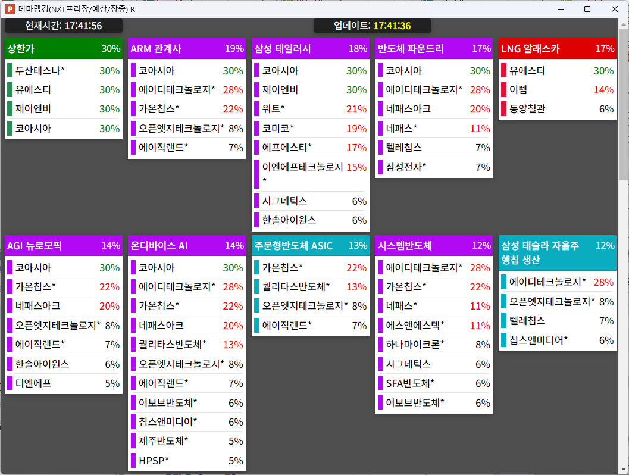Pick 한솔아이원스 under AGI 뉴로모픽
This screenshot has width=629, height=475.
(64, 364)
